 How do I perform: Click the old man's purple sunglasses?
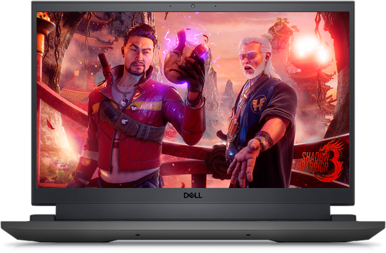point(250,56)
